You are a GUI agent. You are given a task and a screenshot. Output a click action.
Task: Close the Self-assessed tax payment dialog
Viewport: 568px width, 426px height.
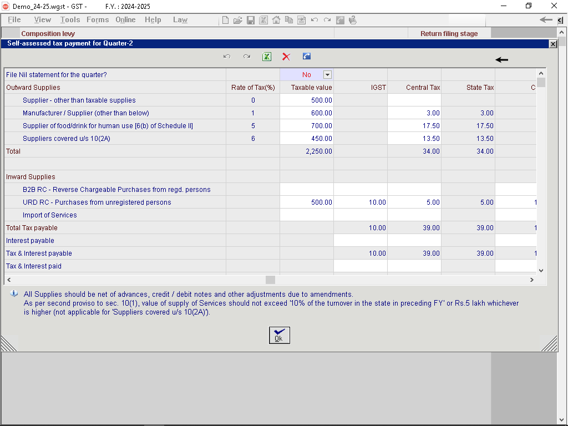tap(552, 44)
